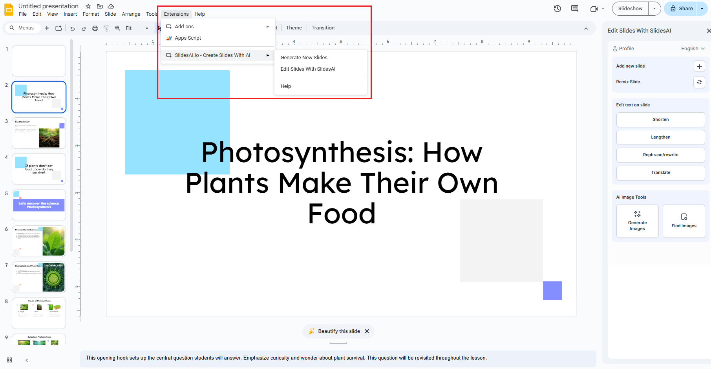Screen dimensions: 711x369
Task: Open the grid view icon
Action: [9, 360]
